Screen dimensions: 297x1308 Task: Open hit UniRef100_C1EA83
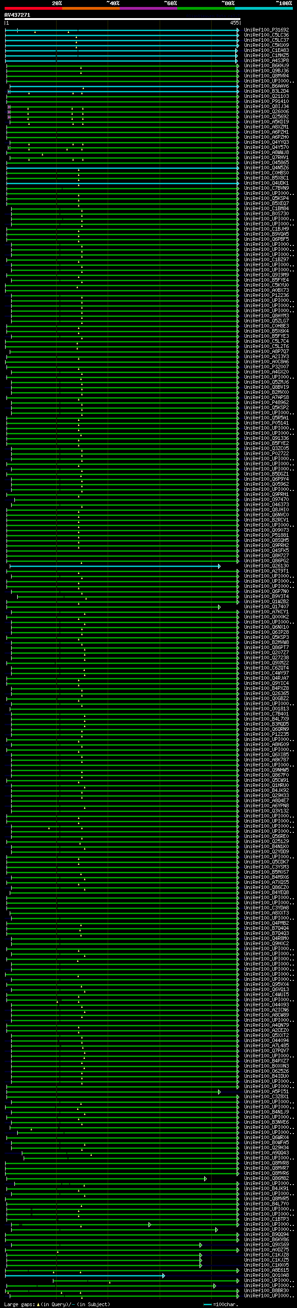[x=266, y=50]
